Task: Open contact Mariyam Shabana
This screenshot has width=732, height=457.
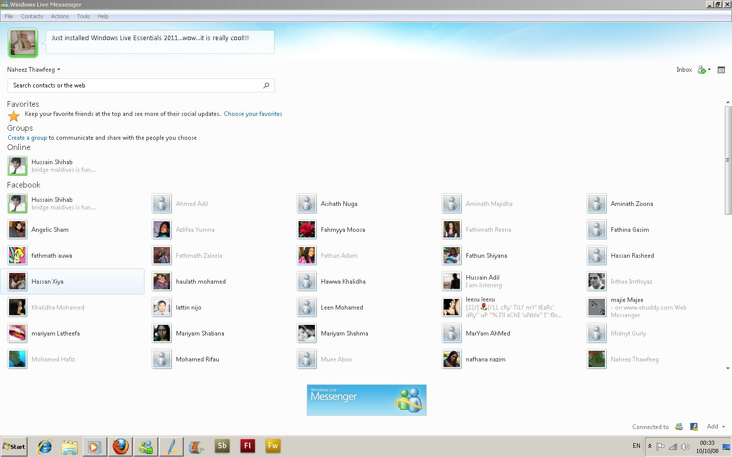Action: tap(200, 333)
